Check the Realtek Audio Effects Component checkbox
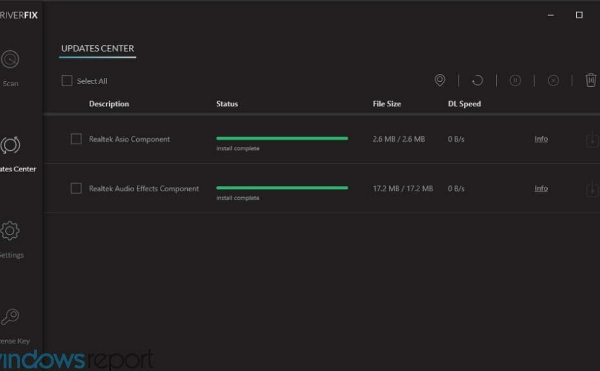The width and height of the screenshot is (600, 371). 76,188
